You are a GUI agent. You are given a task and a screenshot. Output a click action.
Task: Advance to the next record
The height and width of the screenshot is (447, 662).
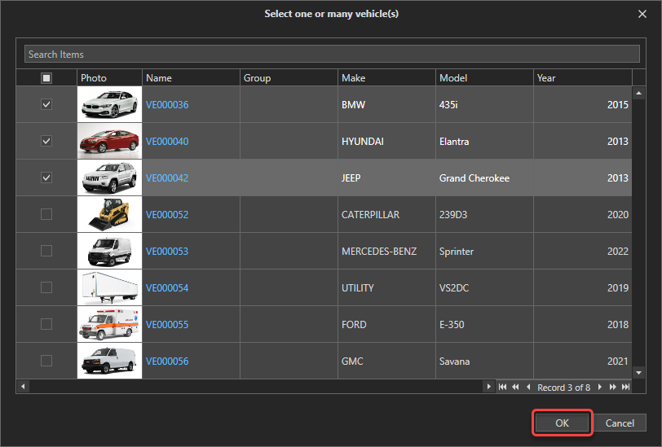click(x=600, y=387)
